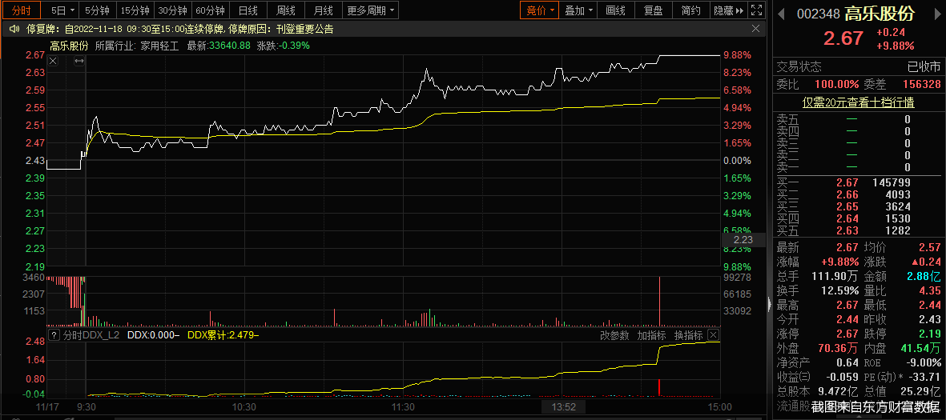Click the fullscreen expand icon in toolbar
The width and height of the screenshot is (946, 420).
tap(755, 10)
